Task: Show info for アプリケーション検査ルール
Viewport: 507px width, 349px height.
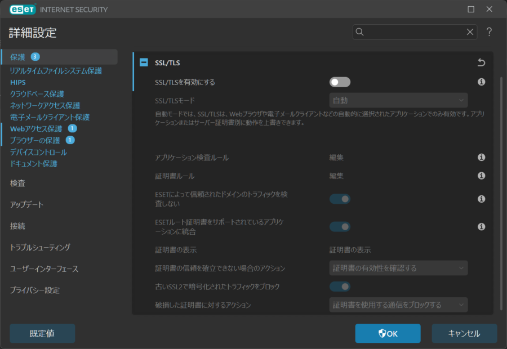Action: (481, 158)
